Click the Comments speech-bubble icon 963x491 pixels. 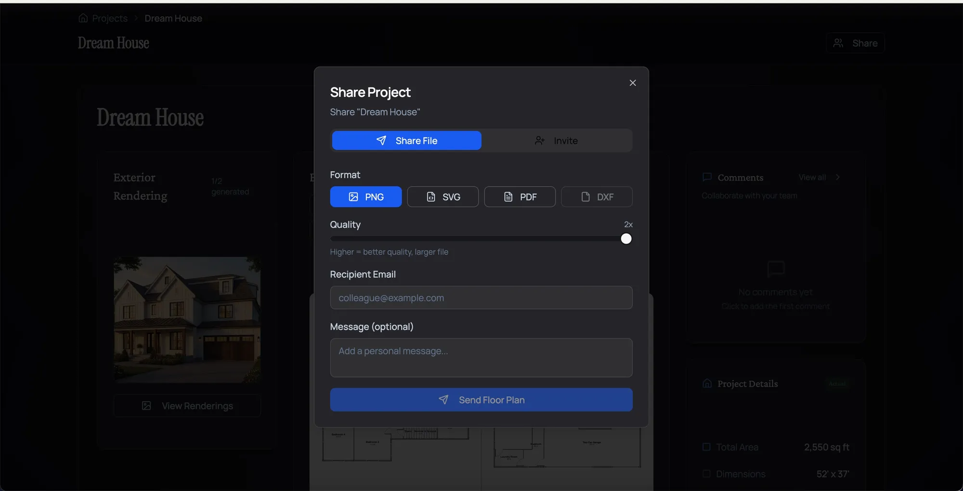(706, 177)
